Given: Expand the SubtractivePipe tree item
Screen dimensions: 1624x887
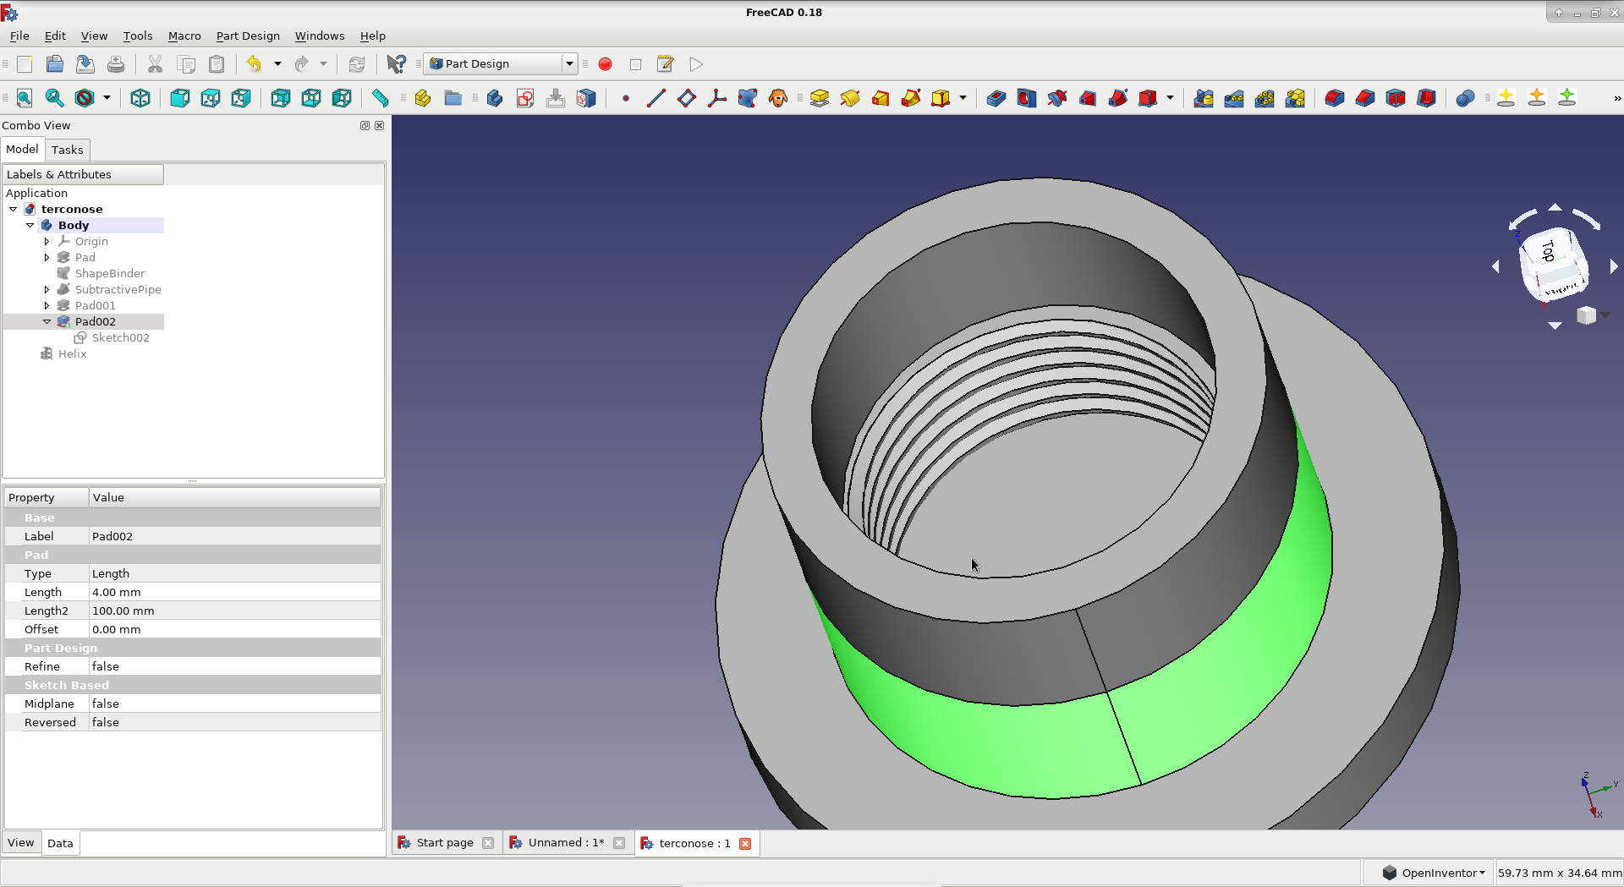Looking at the screenshot, I should 47,289.
